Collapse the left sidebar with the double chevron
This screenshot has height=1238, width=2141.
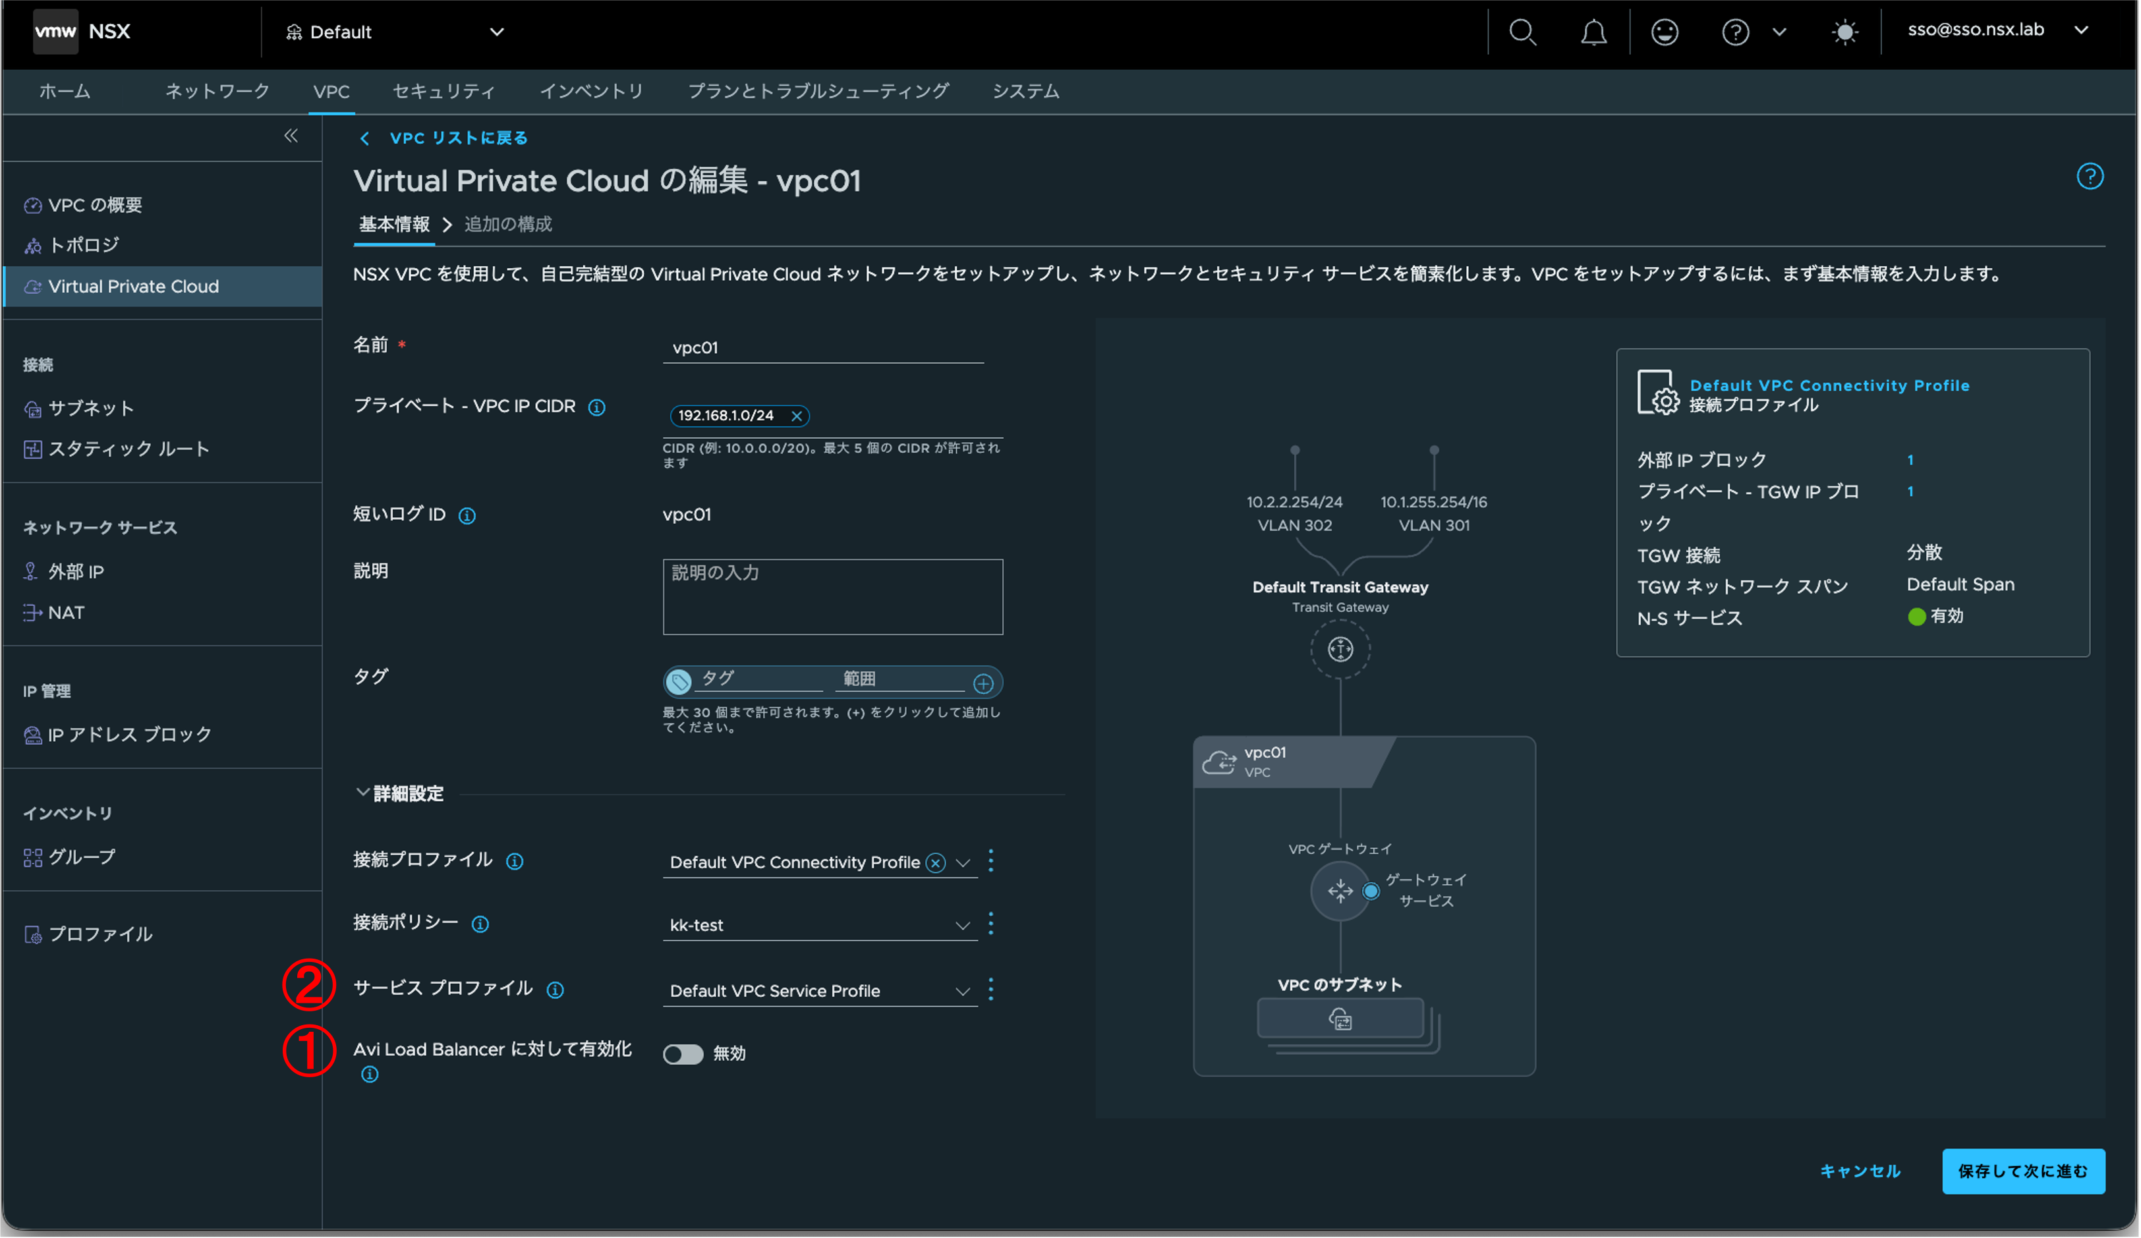(x=291, y=136)
